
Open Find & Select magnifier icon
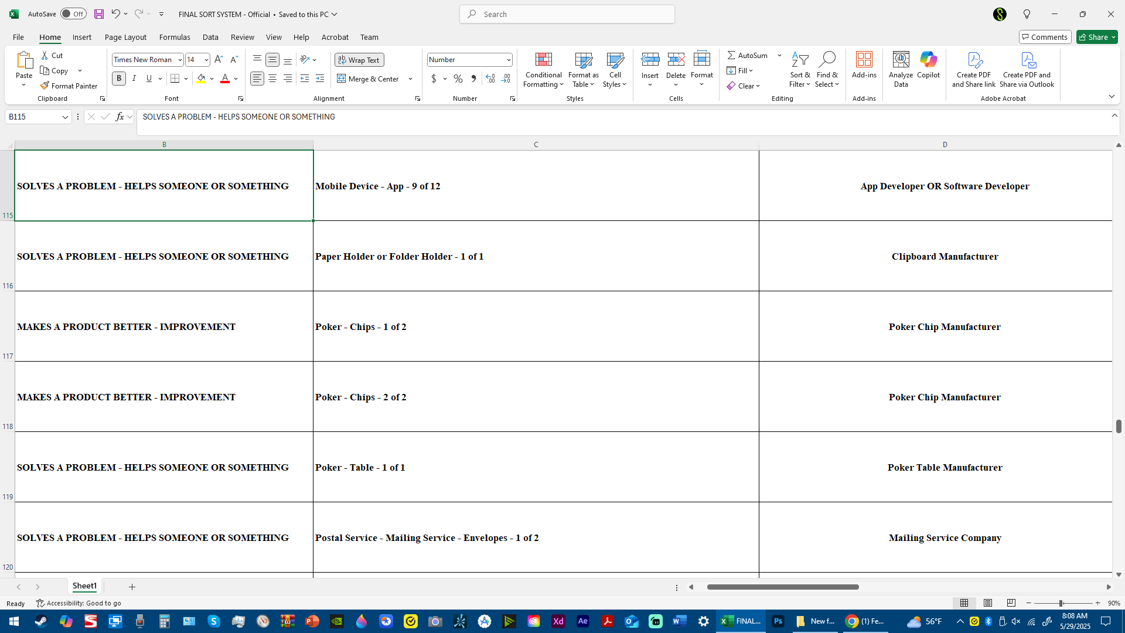[827, 60]
